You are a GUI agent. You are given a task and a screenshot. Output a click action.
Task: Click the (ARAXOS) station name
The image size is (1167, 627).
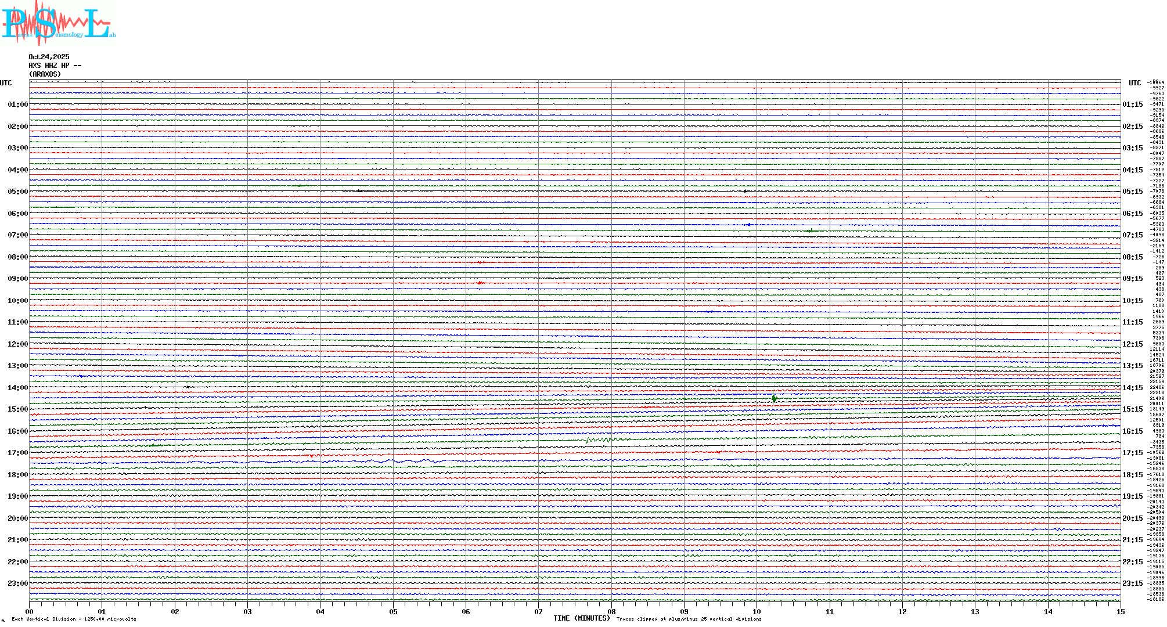(45, 74)
